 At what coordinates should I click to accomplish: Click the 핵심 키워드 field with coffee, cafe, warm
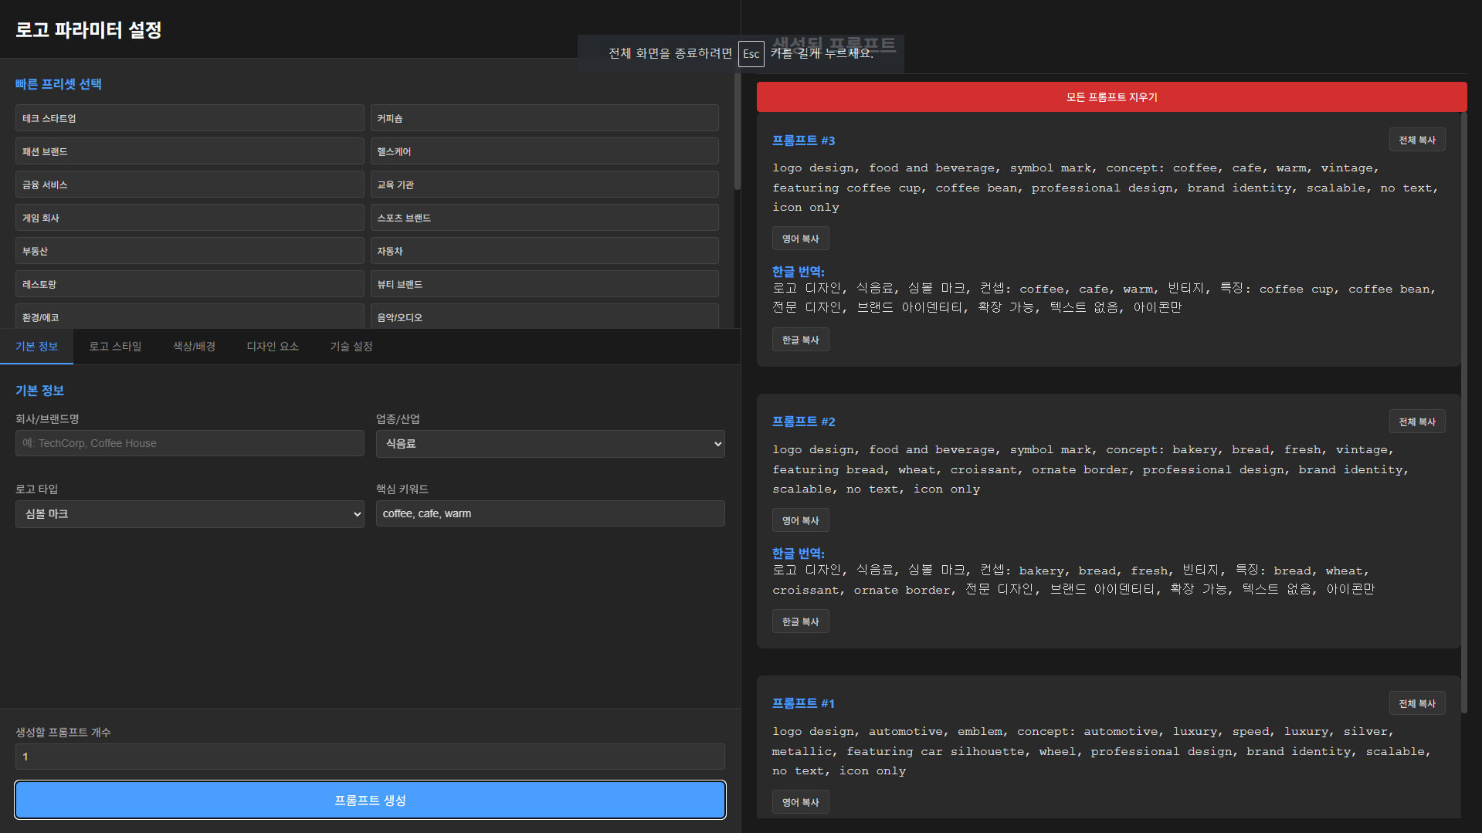point(550,513)
